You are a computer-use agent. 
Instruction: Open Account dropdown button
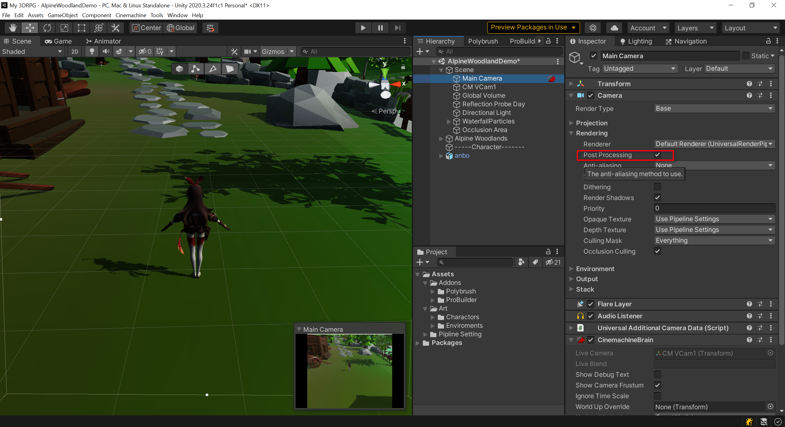pos(648,28)
